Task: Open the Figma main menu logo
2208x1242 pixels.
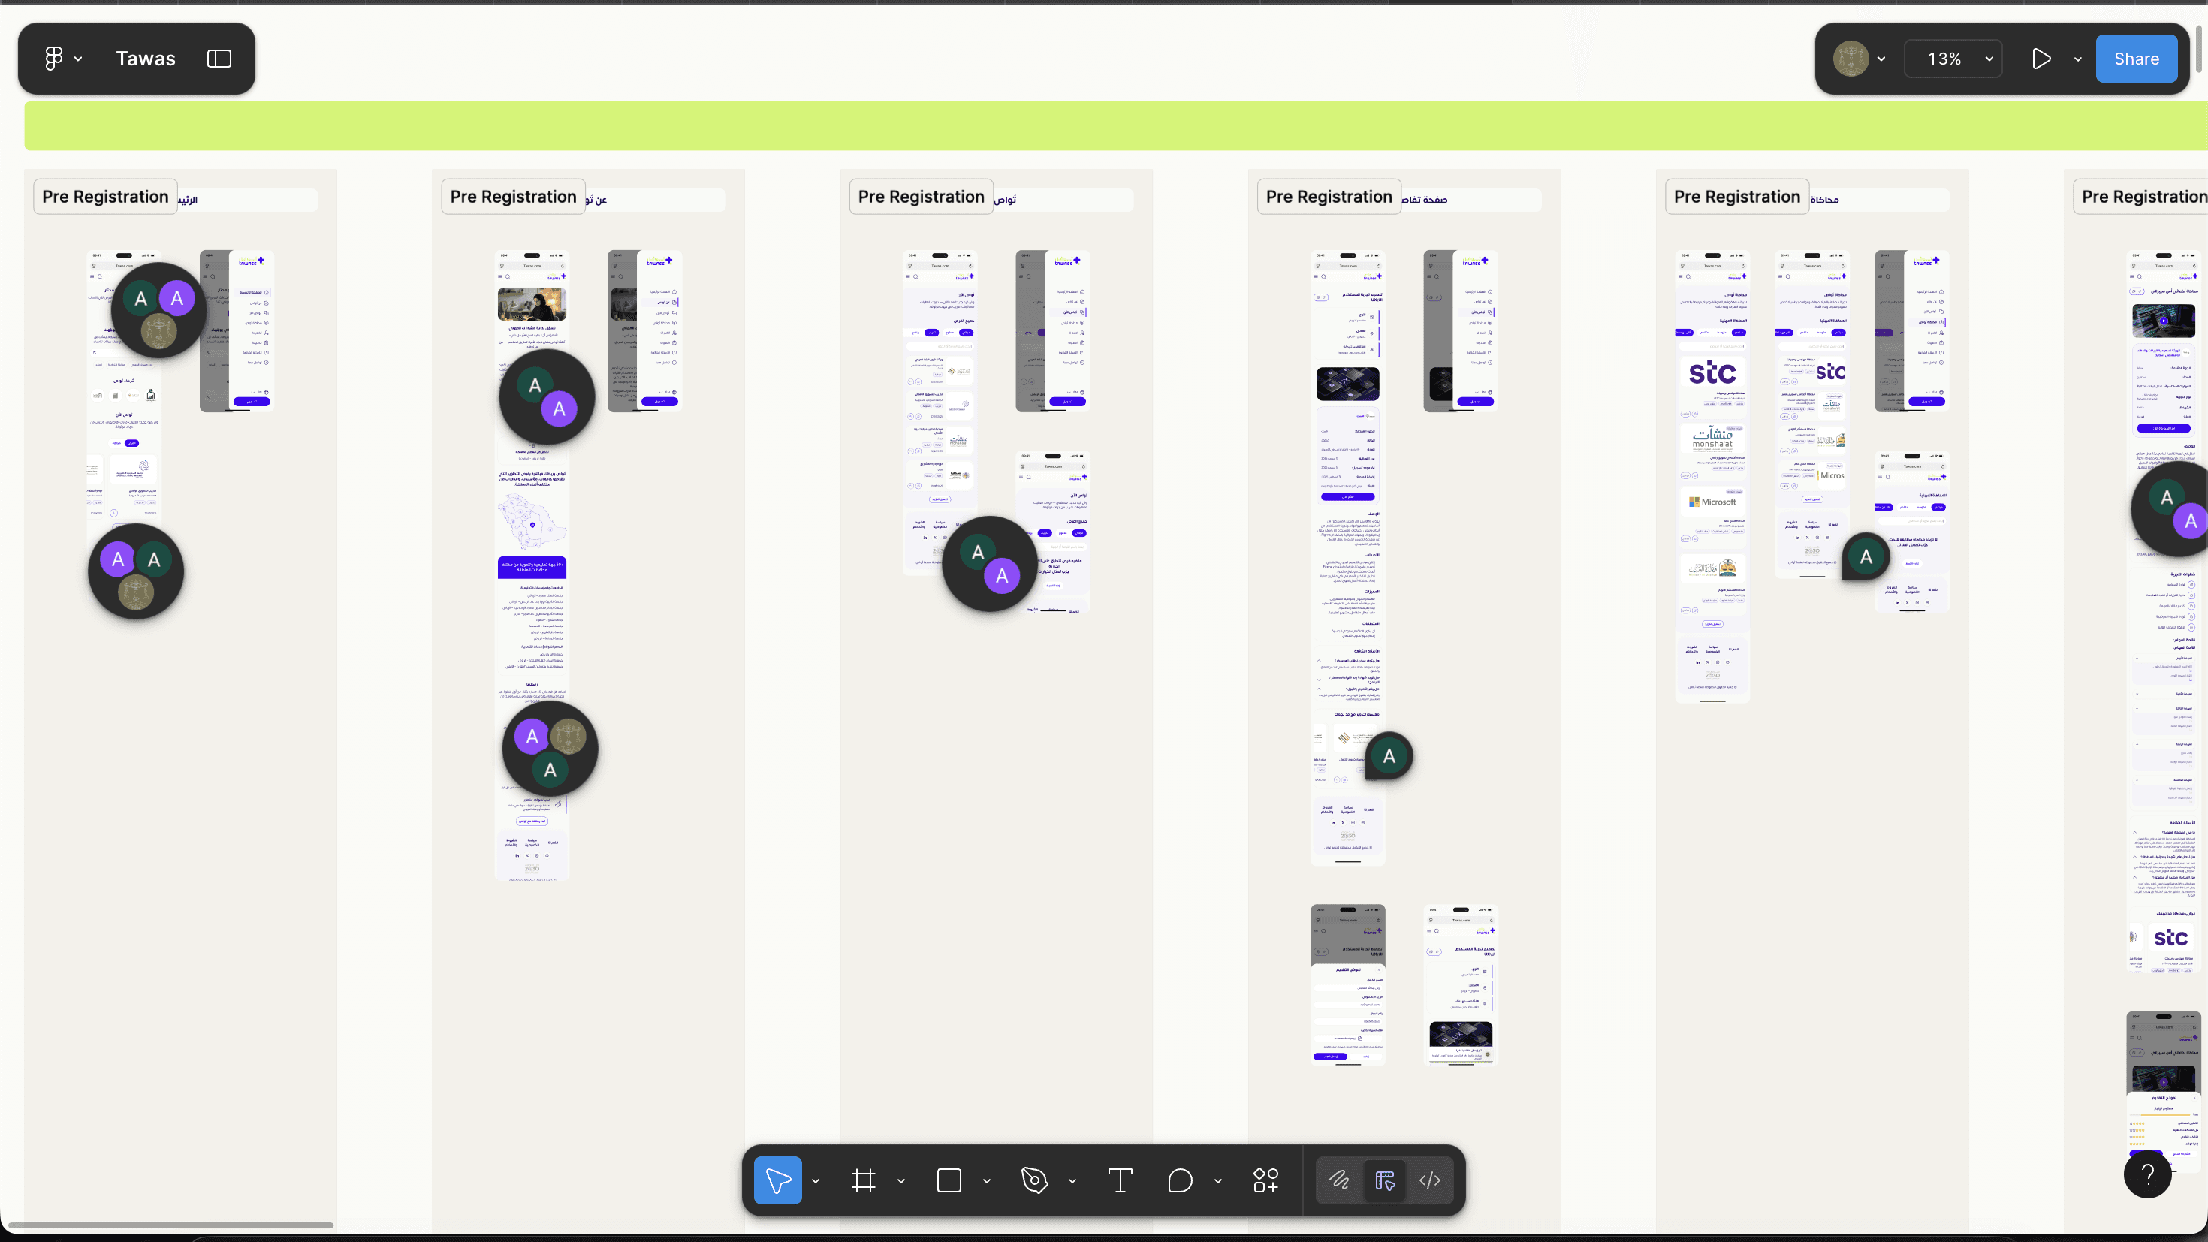Action: (54, 59)
